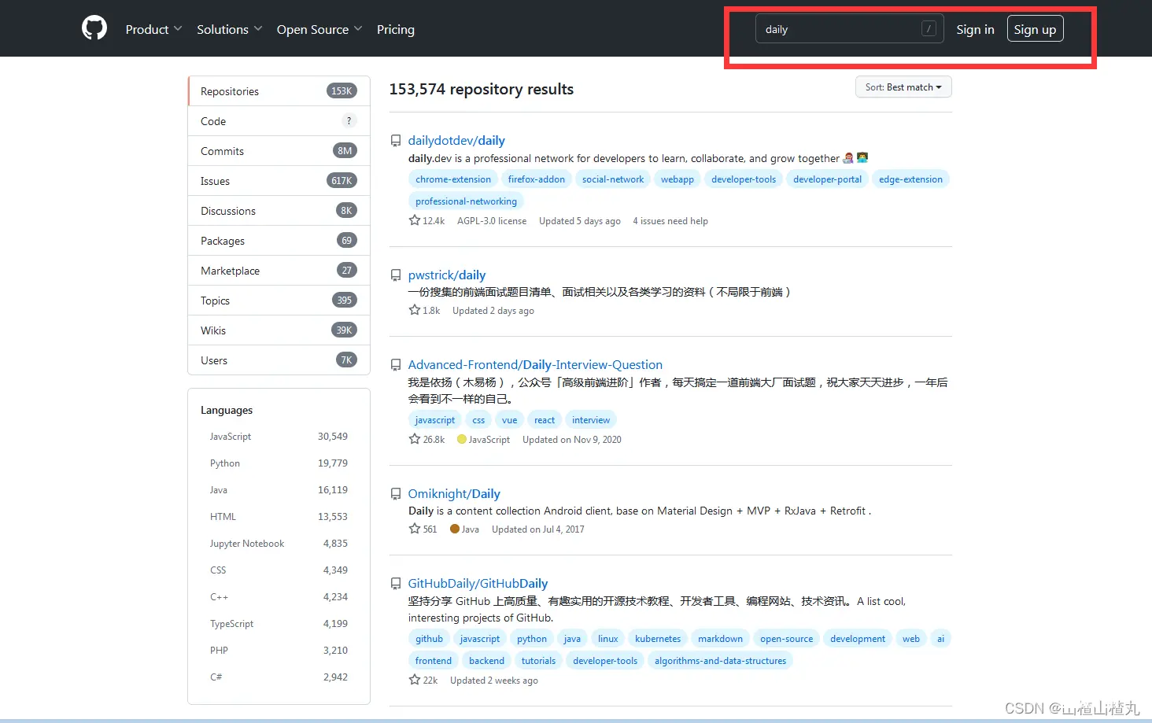Filter results by Python language
Viewport: 1152px width, 723px height.
pos(279,463)
